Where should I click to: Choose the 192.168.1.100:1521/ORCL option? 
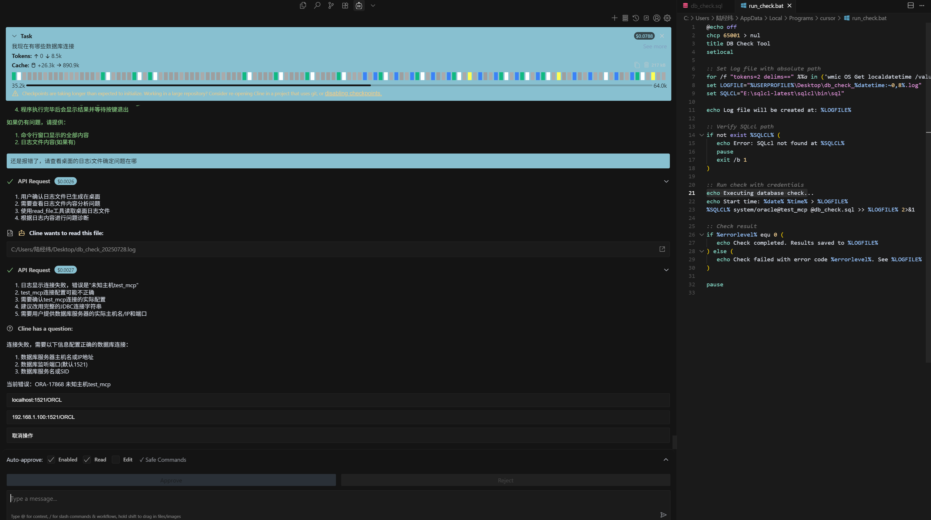pyautogui.click(x=338, y=417)
